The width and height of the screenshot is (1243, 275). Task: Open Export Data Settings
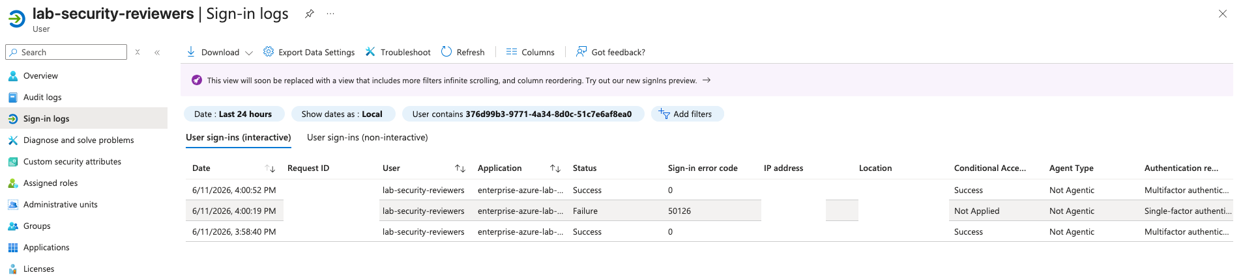[x=309, y=52]
